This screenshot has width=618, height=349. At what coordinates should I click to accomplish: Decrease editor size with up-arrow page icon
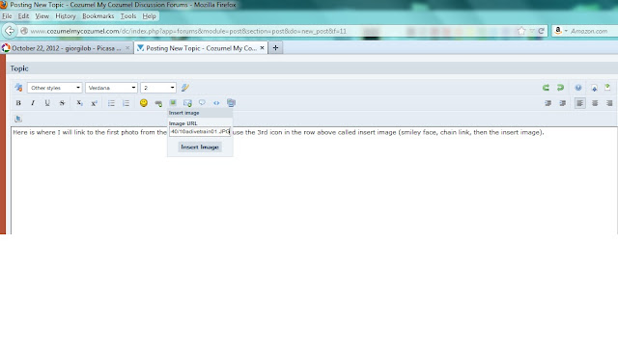point(607,88)
